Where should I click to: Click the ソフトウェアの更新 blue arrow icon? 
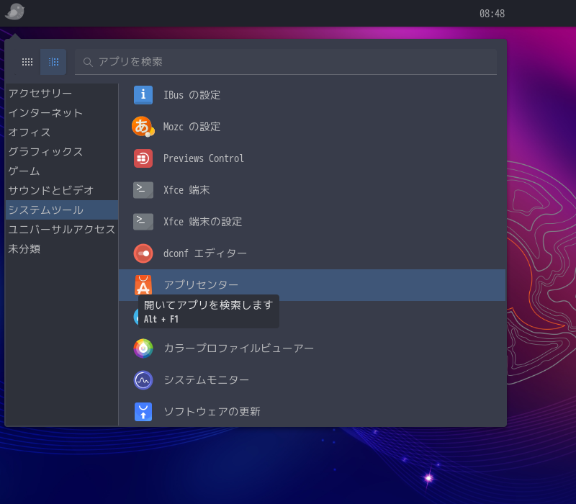click(143, 411)
